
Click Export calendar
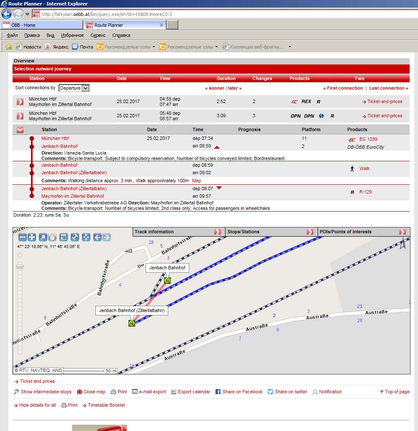click(x=191, y=392)
